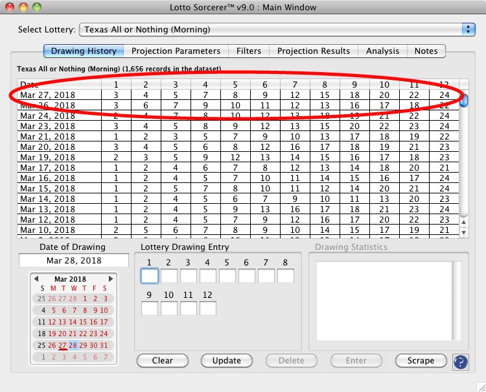Click the column 6 header in table
Image resolution: width=486 pixels, height=392 pixels.
(x=265, y=84)
